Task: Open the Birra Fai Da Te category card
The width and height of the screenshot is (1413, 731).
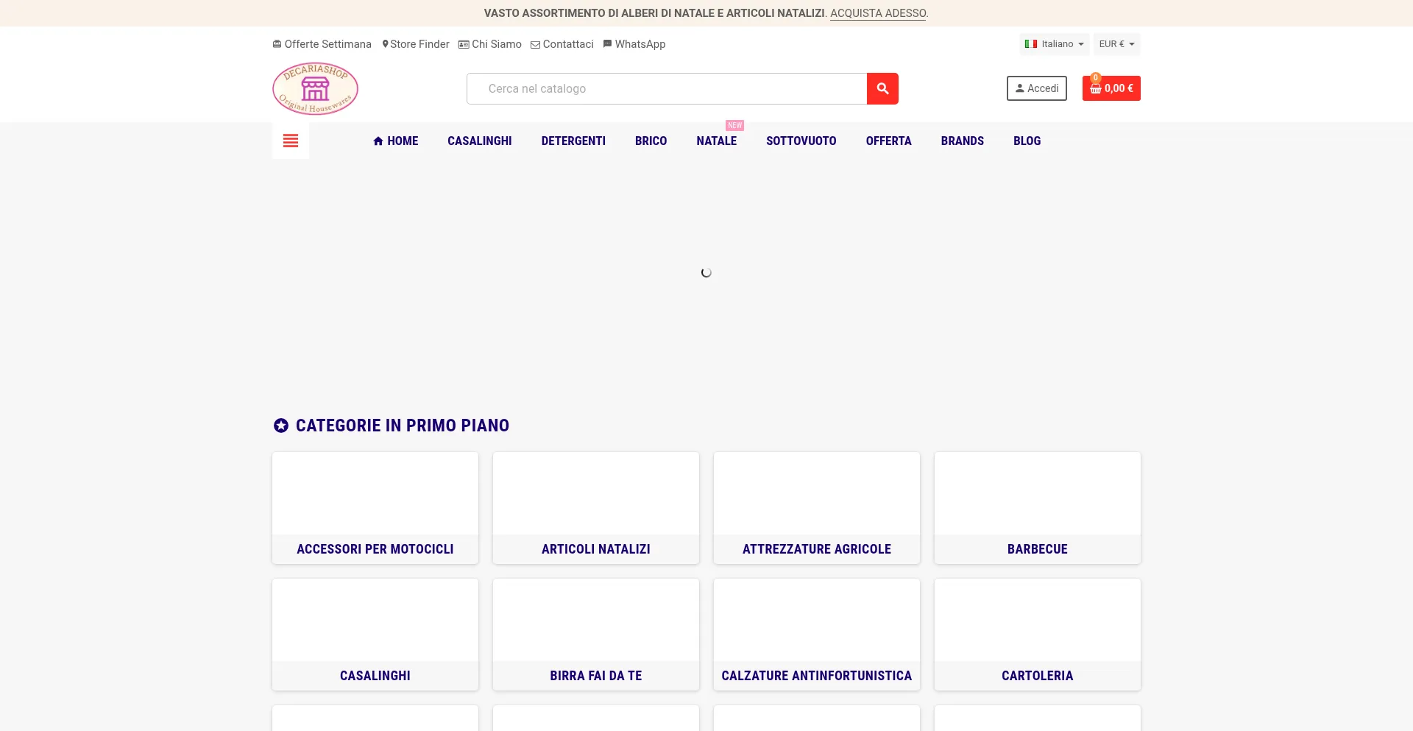Action: (x=596, y=635)
